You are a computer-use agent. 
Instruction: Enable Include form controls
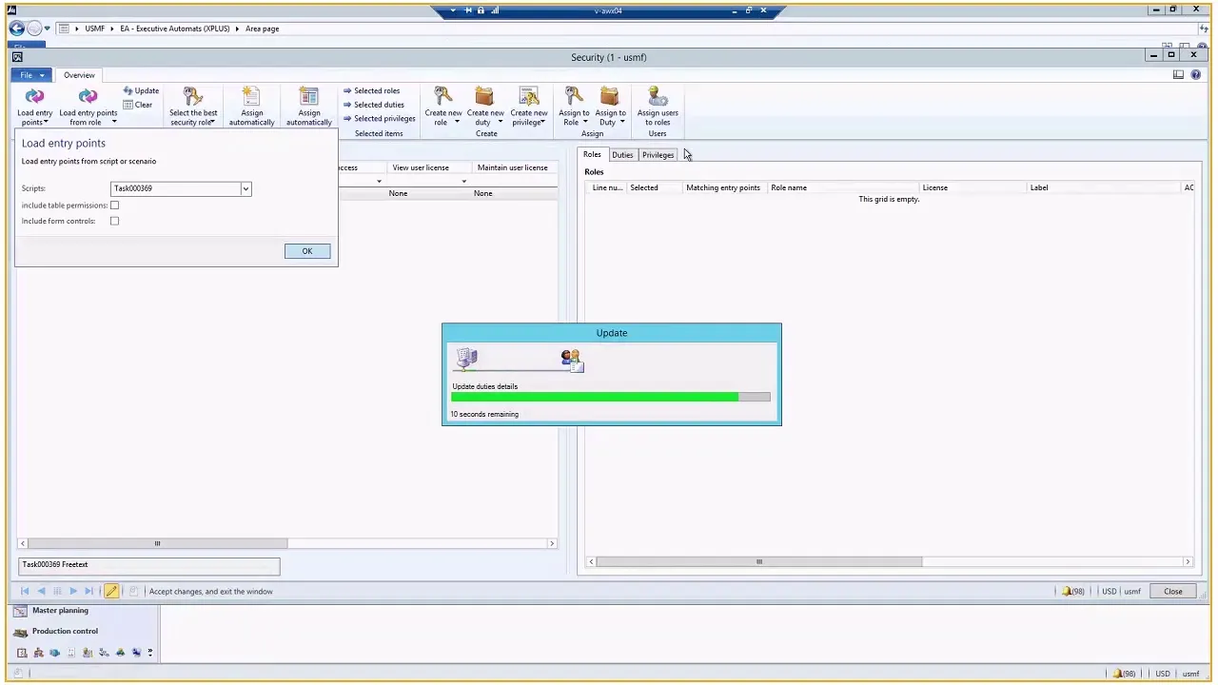[x=114, y=221]
